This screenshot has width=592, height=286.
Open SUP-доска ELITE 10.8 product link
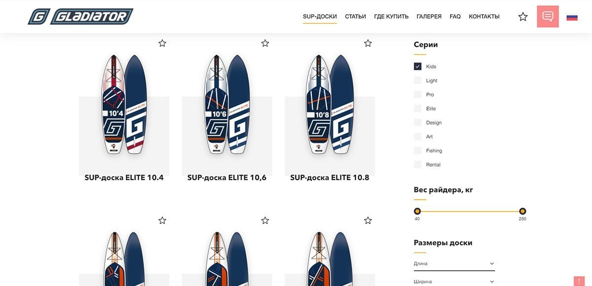(x=330, y=178)
